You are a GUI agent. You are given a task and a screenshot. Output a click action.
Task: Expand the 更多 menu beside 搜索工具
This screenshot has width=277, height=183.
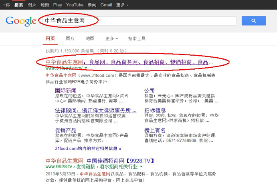tap(111, 38)
